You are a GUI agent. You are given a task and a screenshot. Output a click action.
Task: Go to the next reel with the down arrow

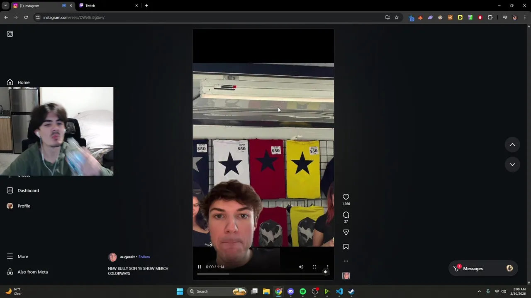[512, 164]
